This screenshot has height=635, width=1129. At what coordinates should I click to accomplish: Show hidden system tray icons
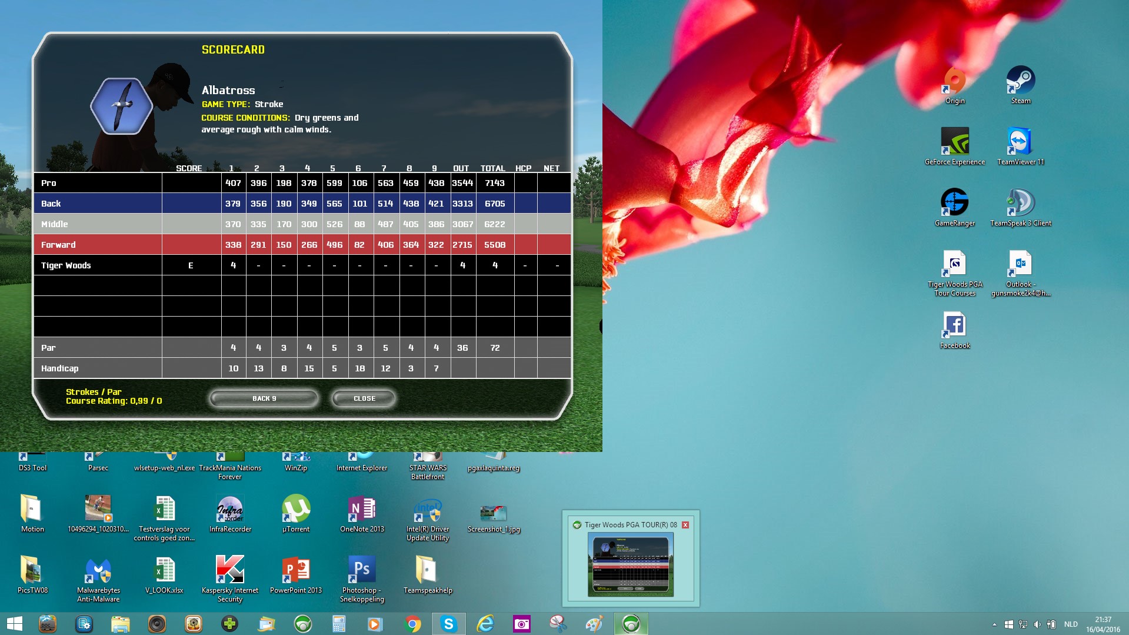[x=994, y=624]
